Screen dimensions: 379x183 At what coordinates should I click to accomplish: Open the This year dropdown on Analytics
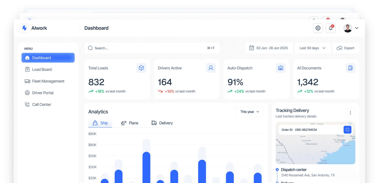[250, 112]
